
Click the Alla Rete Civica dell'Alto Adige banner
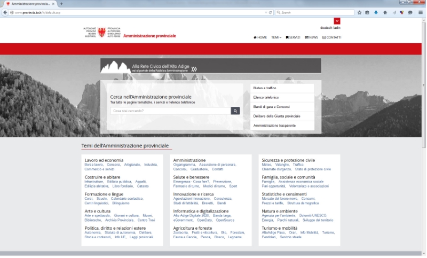click(x=210, y=66)
